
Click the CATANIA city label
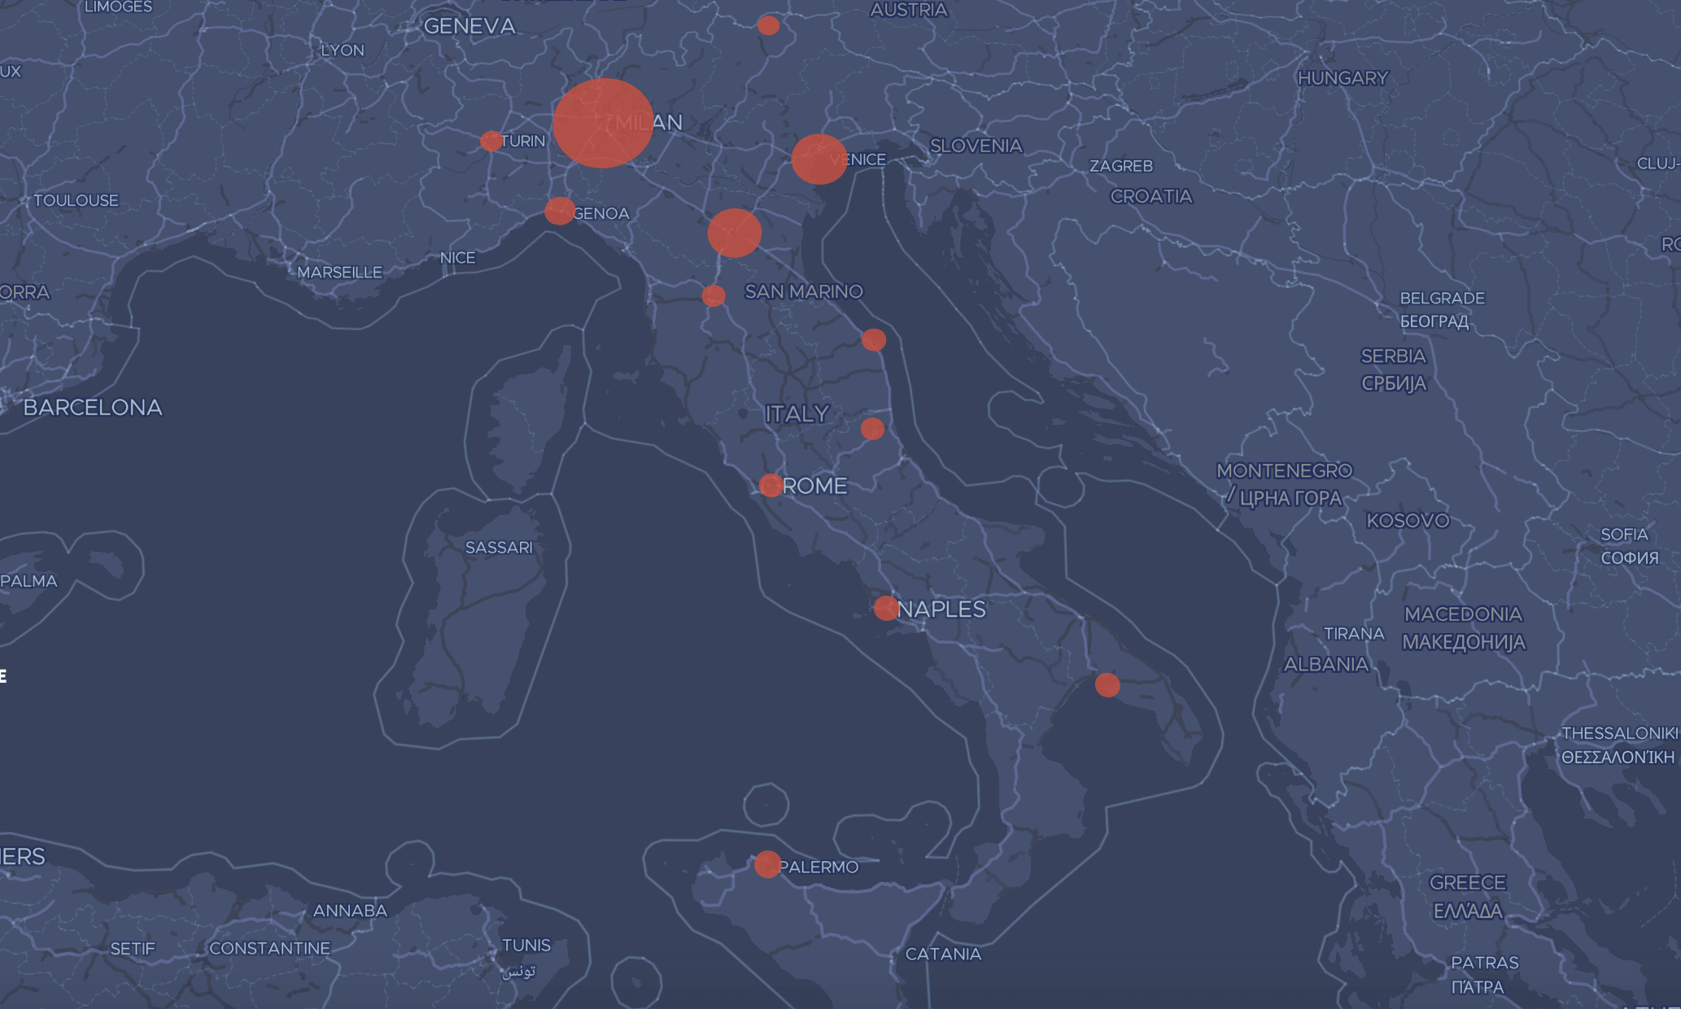(943, 954)
